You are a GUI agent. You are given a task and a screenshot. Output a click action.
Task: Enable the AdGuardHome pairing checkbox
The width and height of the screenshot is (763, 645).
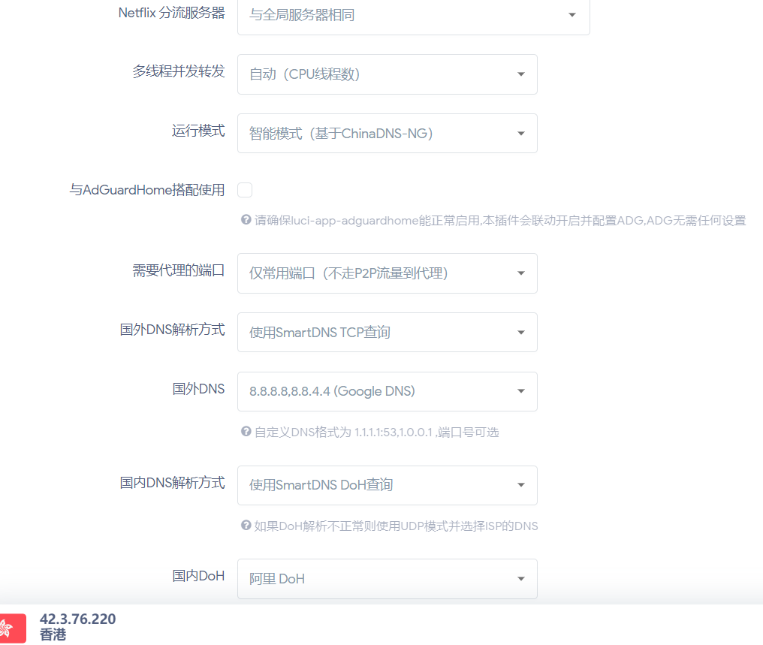tap(245, 190)
